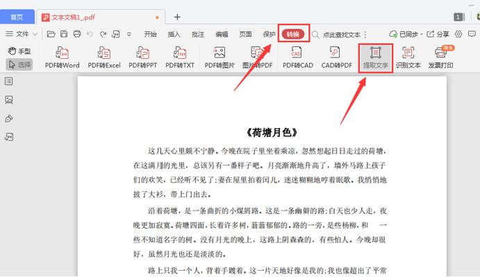Click the window count badge 1
The width and height of the screenshot is (480, 277).
coord(458,17)
